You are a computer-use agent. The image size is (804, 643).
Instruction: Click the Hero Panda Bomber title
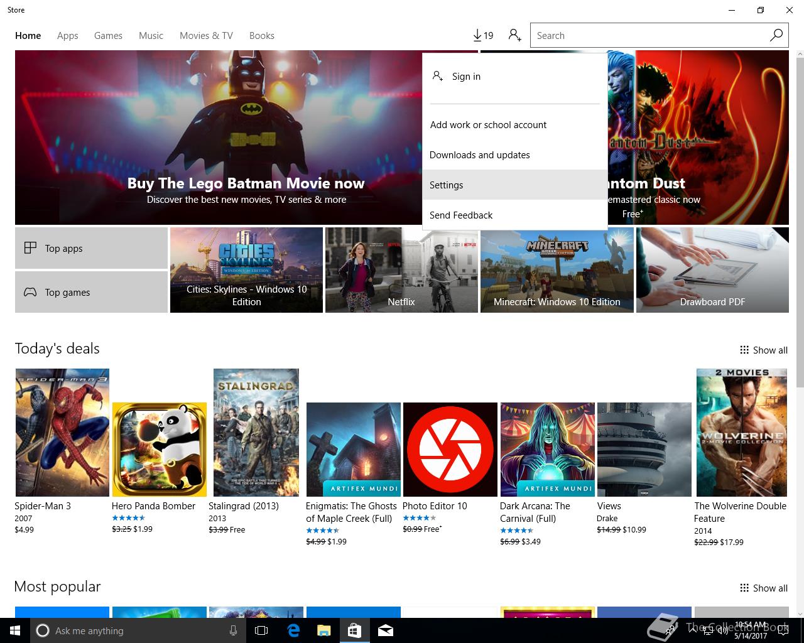point(154,506)
